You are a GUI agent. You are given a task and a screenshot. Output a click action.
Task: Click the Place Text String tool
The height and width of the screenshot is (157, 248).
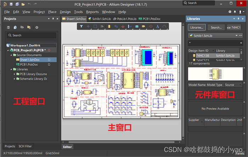pyautogui.click(x=157, y=27)
